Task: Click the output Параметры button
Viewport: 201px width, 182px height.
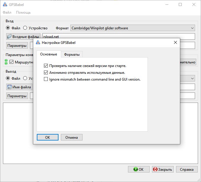Action: click(x=17, y=96)
